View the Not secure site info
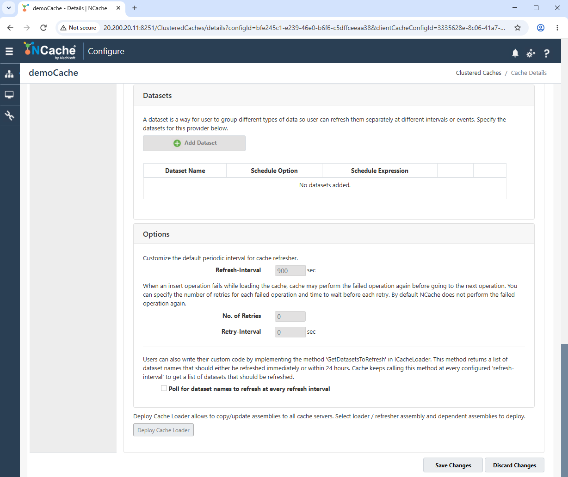 click(78, 28)
